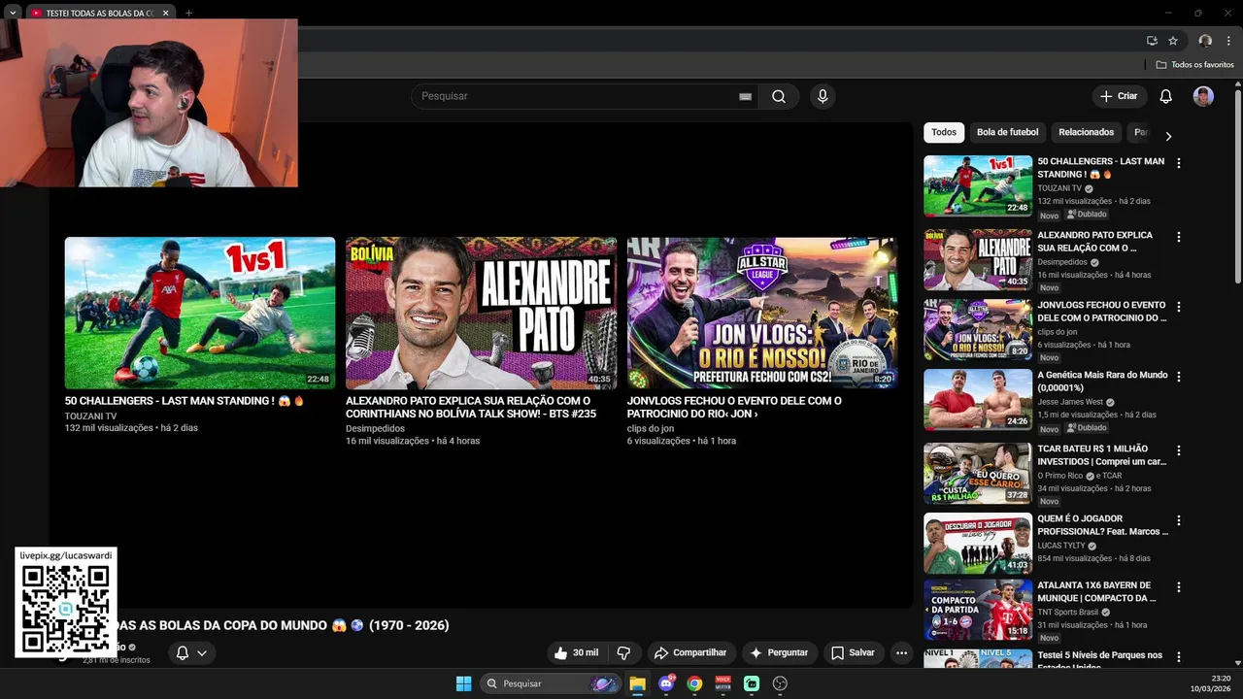
Task: Open sidebar thumbnail of A Genética Mais Rara
Action: pos(978,399)
